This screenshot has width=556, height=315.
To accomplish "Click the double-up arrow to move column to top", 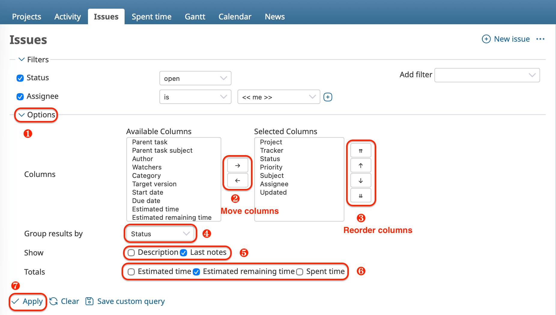I will click(x=360, y=150).
